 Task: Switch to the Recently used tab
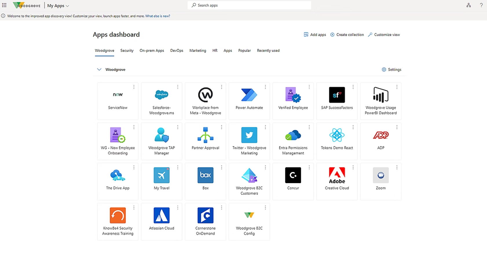pos(268,50)
